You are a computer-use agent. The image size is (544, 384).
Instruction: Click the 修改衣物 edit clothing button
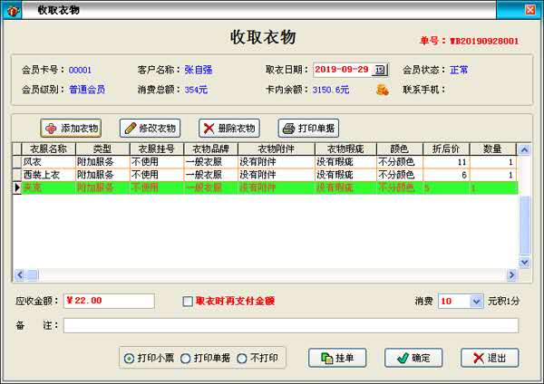pos(151,128)
